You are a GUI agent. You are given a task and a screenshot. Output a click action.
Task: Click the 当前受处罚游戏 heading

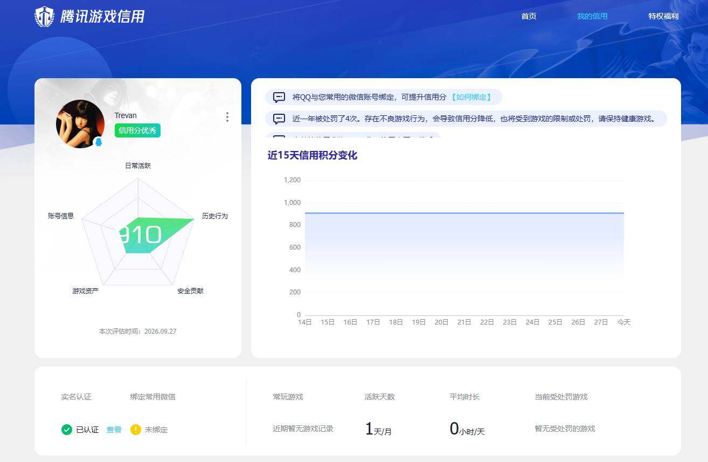(x=561, y=397)
